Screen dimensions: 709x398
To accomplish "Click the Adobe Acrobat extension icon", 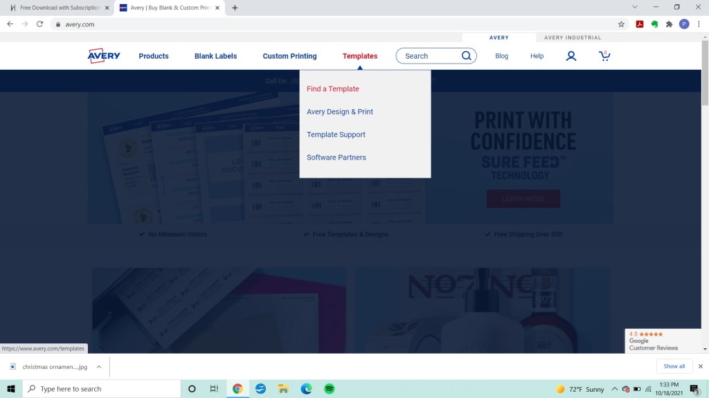I will pyautogui.click(x=639, y=24).
